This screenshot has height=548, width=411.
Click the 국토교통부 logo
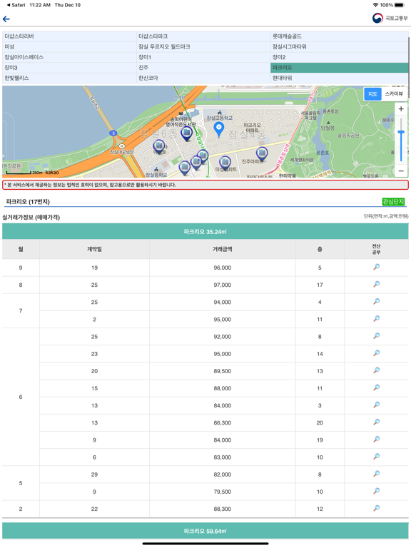pos(390,18)
